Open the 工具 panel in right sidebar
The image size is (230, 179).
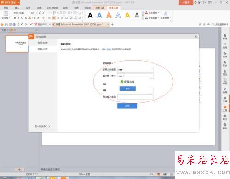click(x=225, y=108)
